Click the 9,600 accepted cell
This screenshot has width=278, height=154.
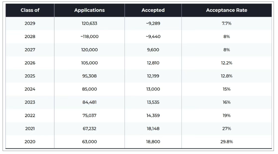(153, 50)
